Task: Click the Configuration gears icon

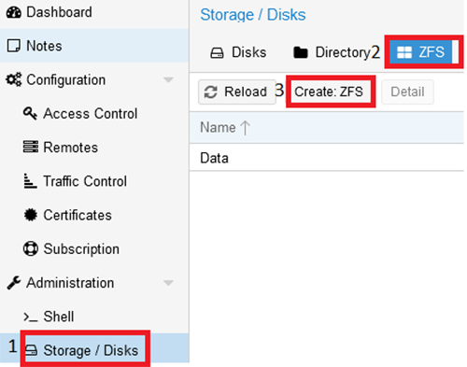Action: (14, 79)
